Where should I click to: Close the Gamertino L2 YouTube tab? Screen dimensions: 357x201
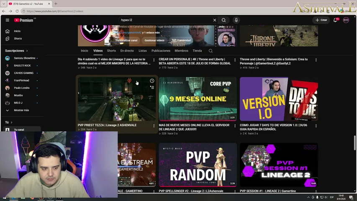(x=49, y=4)
